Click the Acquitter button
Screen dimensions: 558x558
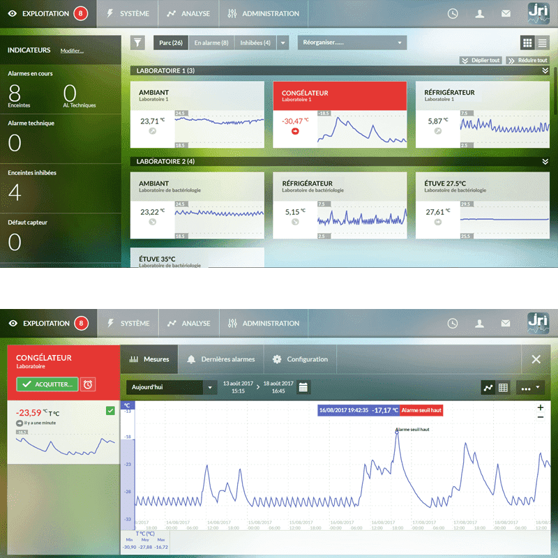[x=46, y=384]
